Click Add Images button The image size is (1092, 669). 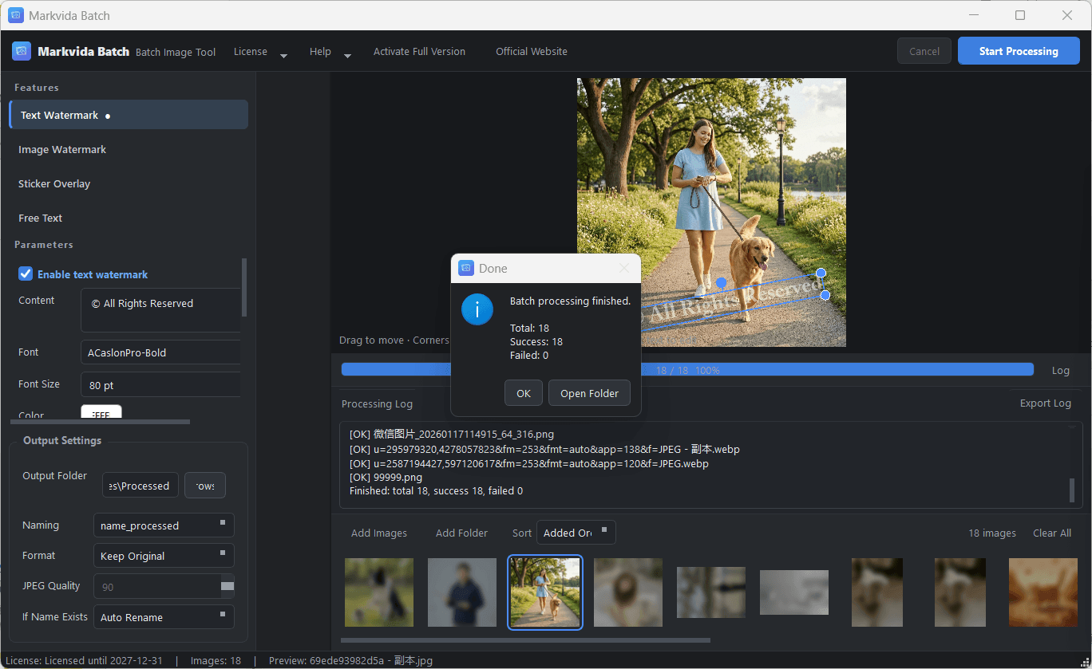[x=379, y=533]
